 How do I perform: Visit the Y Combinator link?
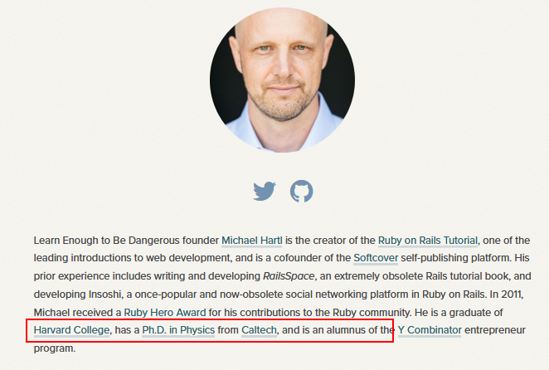coord(430,330)
